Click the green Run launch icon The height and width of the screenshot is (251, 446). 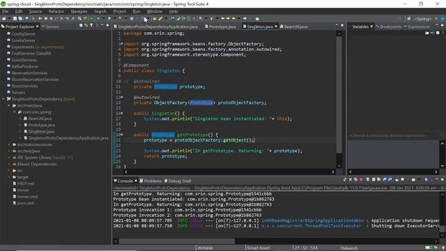[x=109, y=19]
